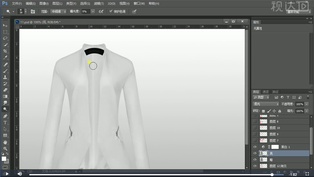
Task: Hide the 暗 layer
Action: point(255,160)
